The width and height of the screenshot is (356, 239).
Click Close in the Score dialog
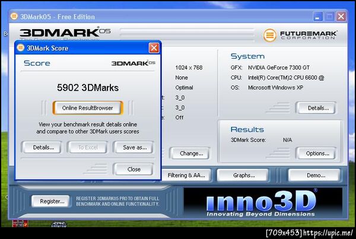[133, 169]
